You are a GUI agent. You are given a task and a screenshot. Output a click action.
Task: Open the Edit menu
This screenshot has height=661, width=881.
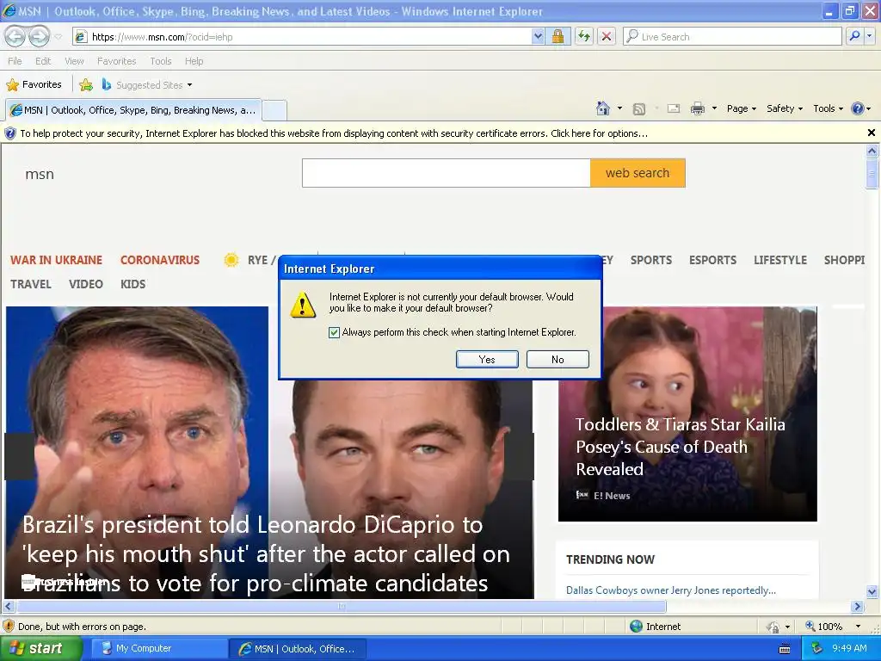tap(43, 61)
